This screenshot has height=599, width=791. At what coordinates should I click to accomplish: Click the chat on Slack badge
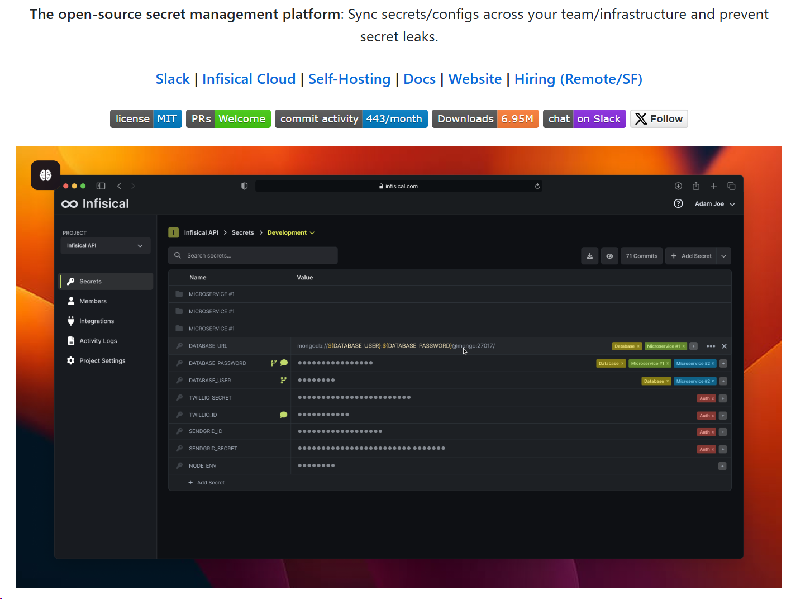click(x=584, y=119)
